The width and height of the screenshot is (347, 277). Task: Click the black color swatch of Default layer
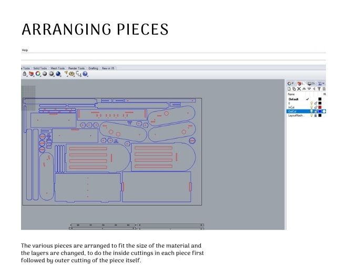click(x=320, y=99)
